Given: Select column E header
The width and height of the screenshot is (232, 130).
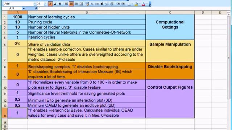Looking at the screenshot, I should pyautogui.click(x=220, y=13).
